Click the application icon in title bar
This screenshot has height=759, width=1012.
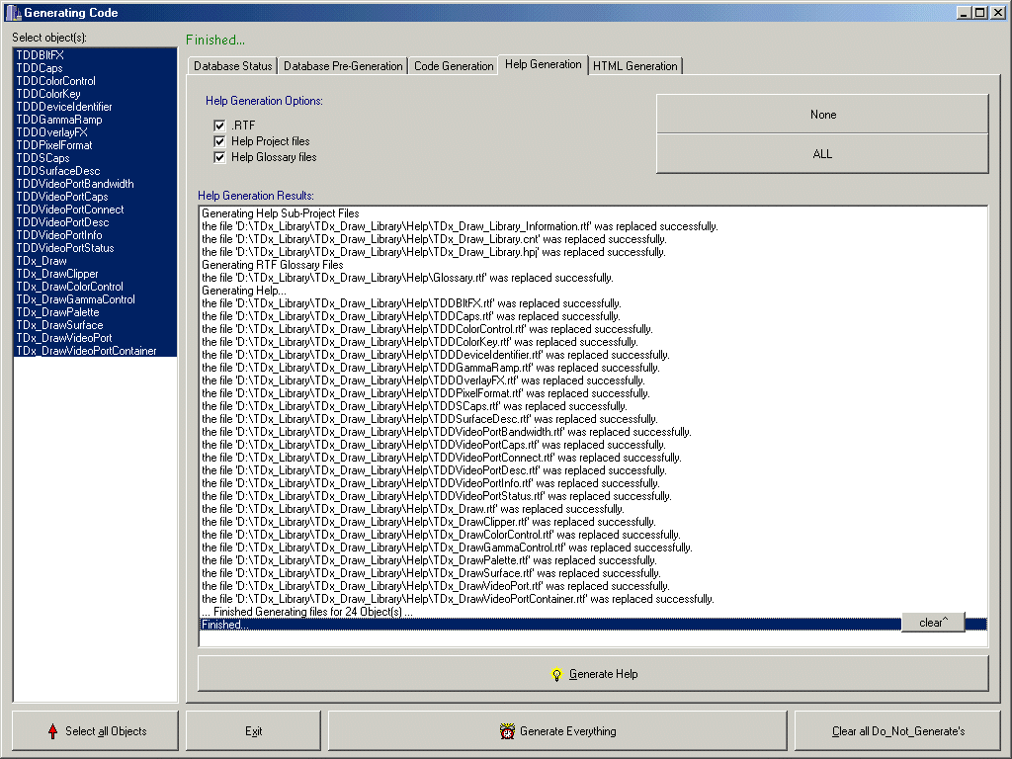[x=12, y=13]
